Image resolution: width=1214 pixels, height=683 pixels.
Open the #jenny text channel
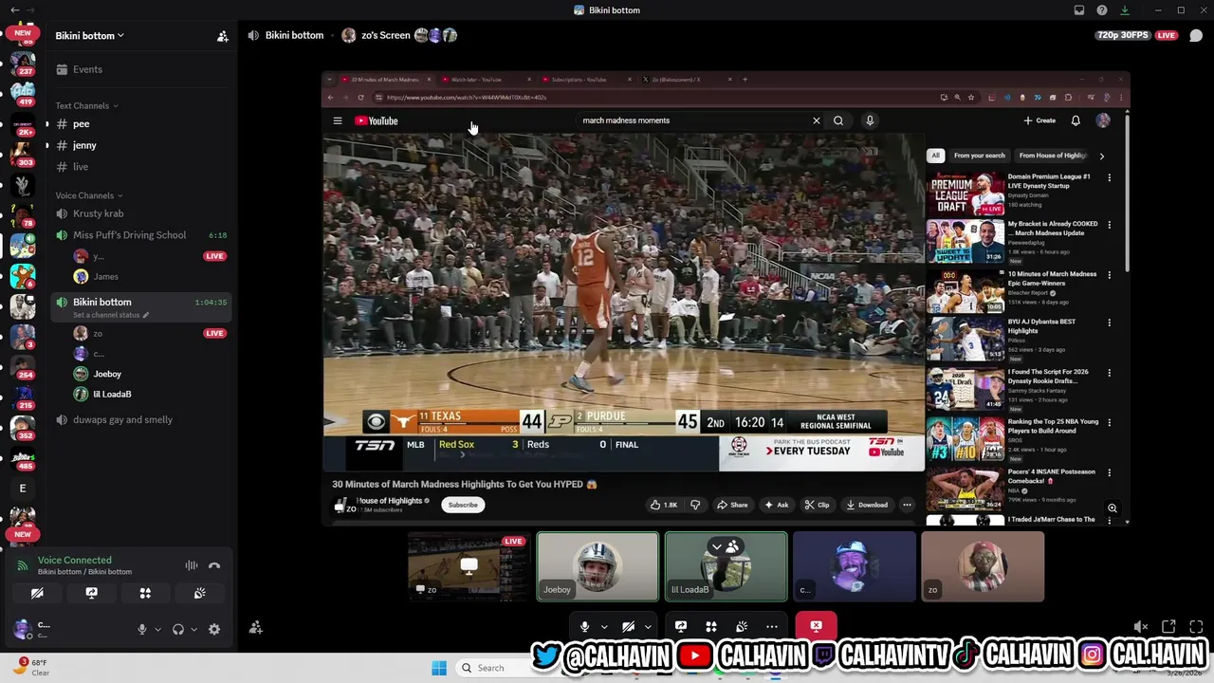tap(83, 145)
